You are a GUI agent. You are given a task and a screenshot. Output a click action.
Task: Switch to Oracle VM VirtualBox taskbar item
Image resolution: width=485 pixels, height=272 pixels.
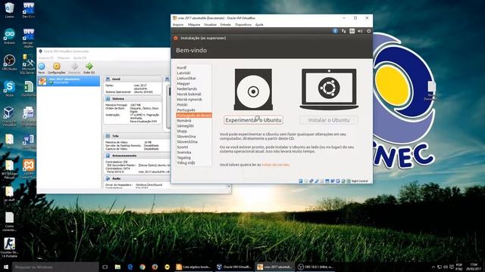coord(234,267)
